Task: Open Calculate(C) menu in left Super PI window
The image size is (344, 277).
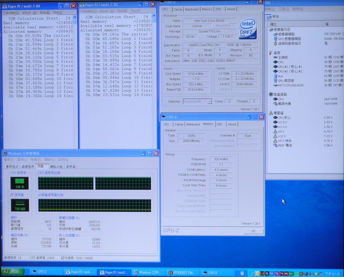Action: 12,12
